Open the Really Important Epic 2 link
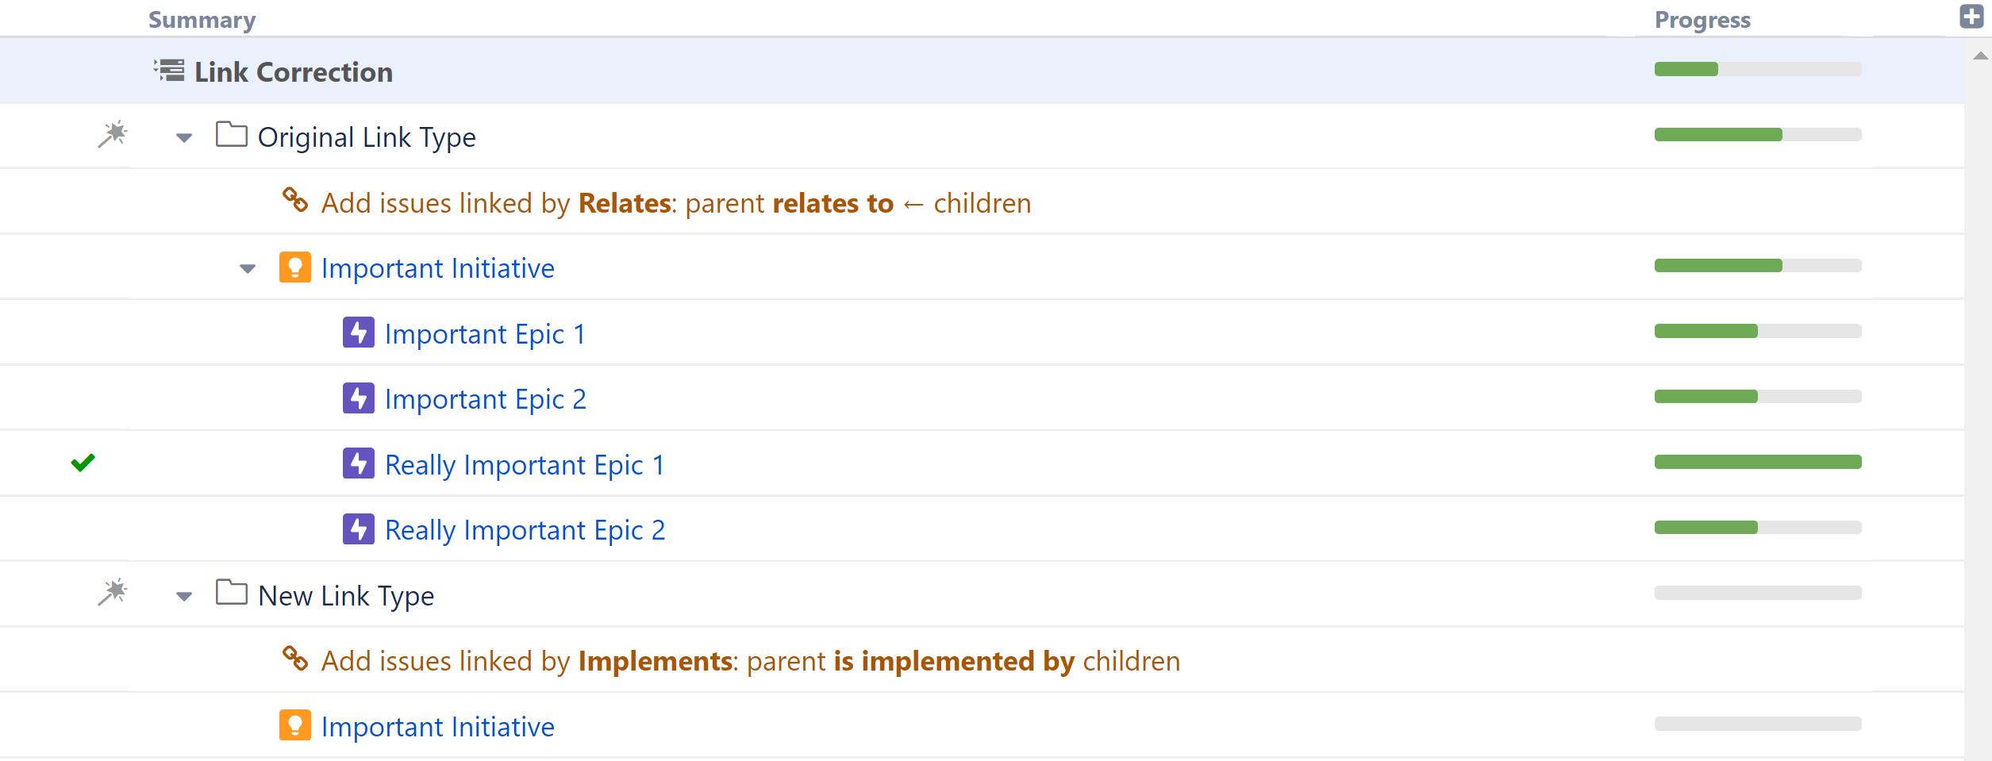The height and width of the screenshot is (761, 1992). [x=525, y=530]
